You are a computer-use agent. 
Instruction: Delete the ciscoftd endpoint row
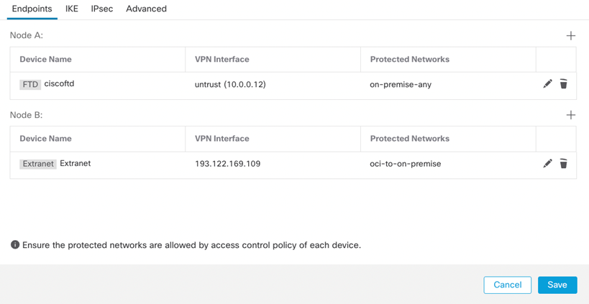click(564, 84)
